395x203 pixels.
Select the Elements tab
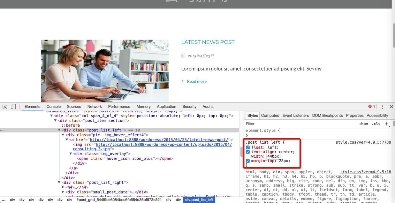(x=32, y=107)
